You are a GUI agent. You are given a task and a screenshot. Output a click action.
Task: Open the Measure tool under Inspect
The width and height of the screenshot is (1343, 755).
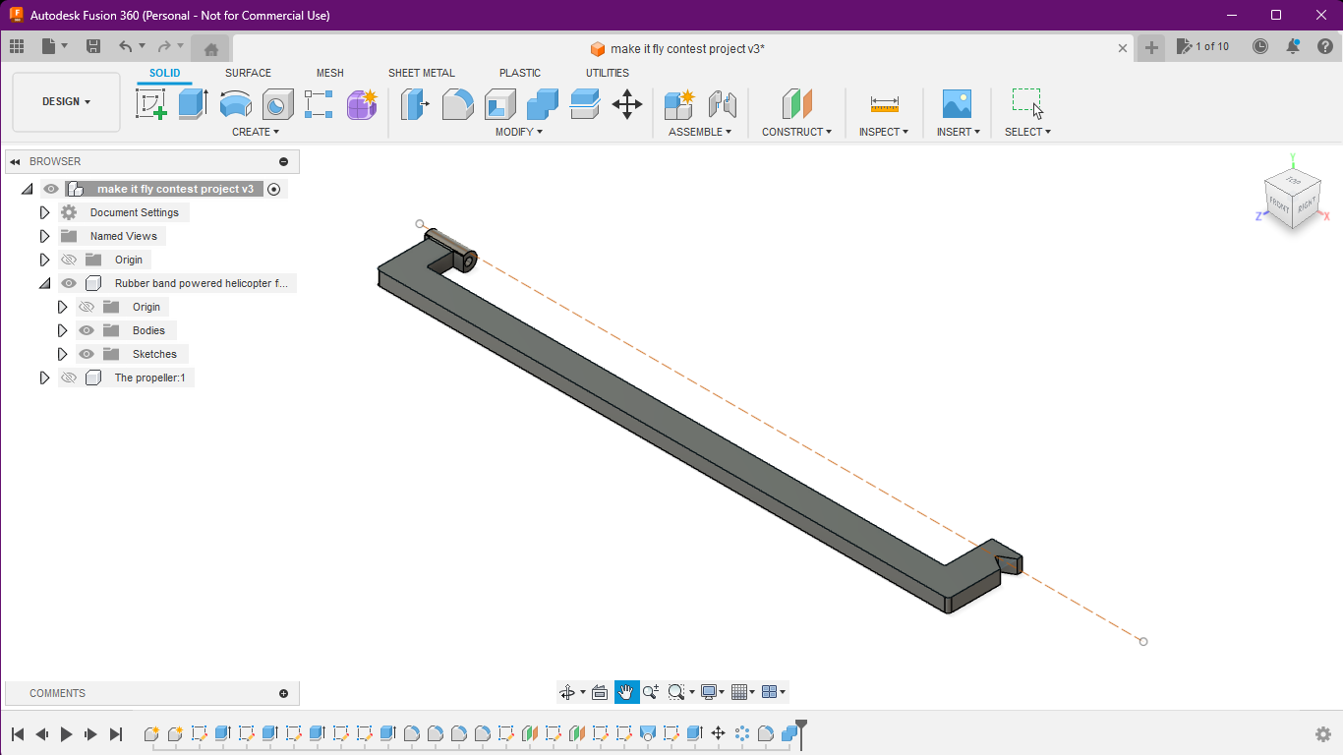pyautogui.click(x=884, y=103)
